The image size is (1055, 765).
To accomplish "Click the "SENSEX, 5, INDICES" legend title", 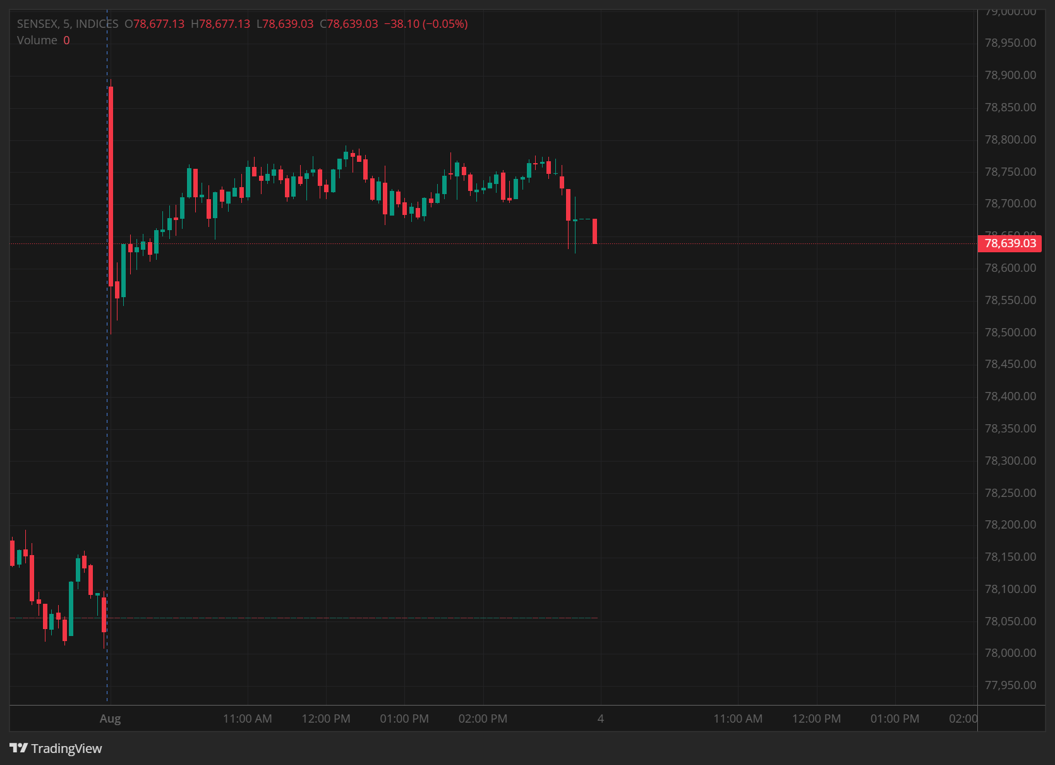I will pyautogui.click(x=68, y=24).
